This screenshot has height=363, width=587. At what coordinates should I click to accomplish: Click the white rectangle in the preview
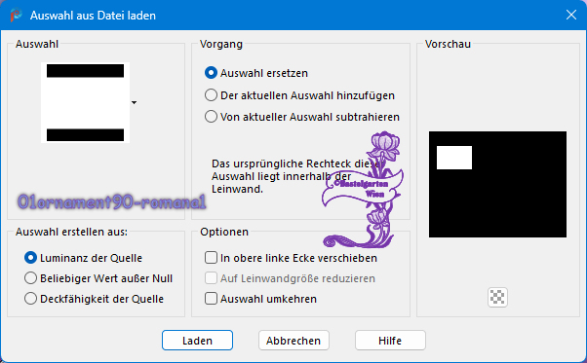pos(454,158)
